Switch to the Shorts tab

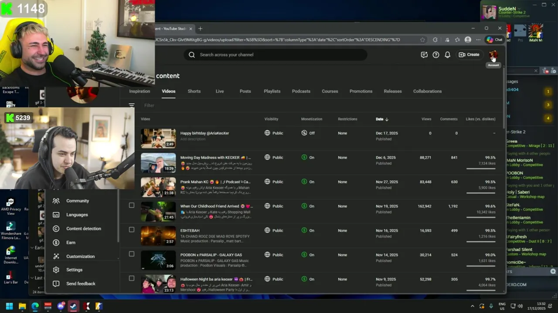(194, 91)
